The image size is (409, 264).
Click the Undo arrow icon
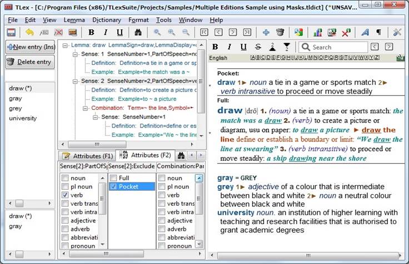tap(29, 33)
